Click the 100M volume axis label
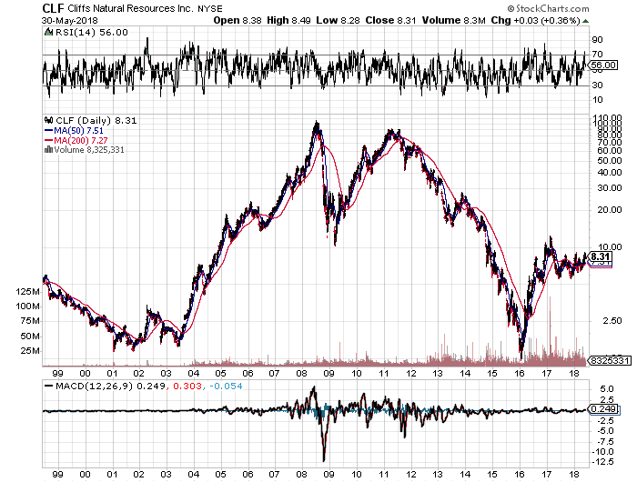The width and height of the screenshot is (637, 482). coord(27,306)
